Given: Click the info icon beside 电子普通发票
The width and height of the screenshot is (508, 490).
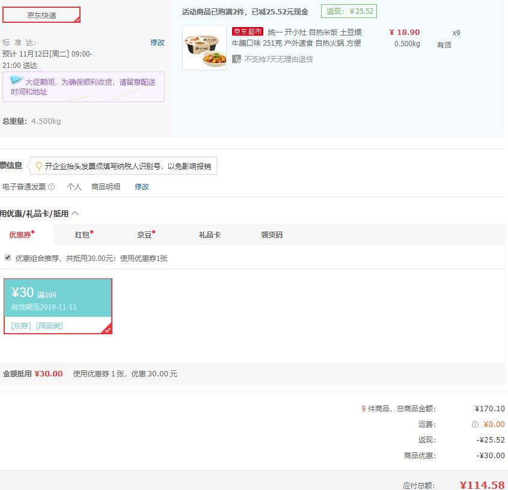Looking at the screenshot, I should [x=52, y=186].
